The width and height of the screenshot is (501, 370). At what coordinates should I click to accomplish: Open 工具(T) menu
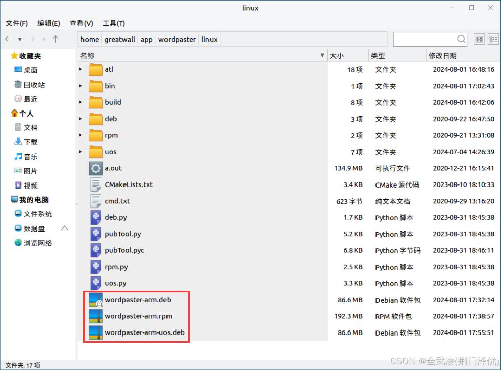coord(114,23)
